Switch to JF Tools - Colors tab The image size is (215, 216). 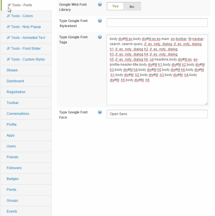pyautogui.click(x=20, y=16)
